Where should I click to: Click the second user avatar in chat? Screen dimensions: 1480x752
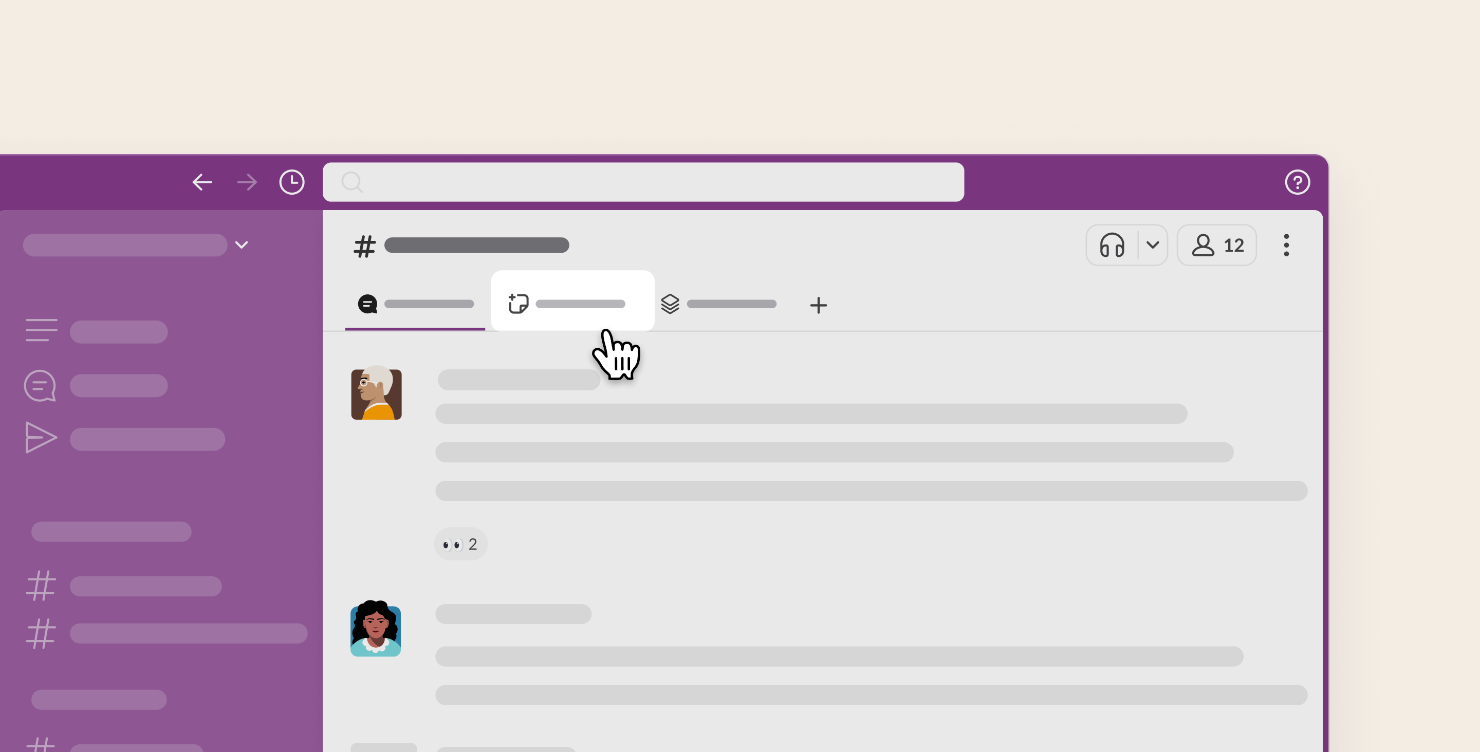(x=376, y=628)
